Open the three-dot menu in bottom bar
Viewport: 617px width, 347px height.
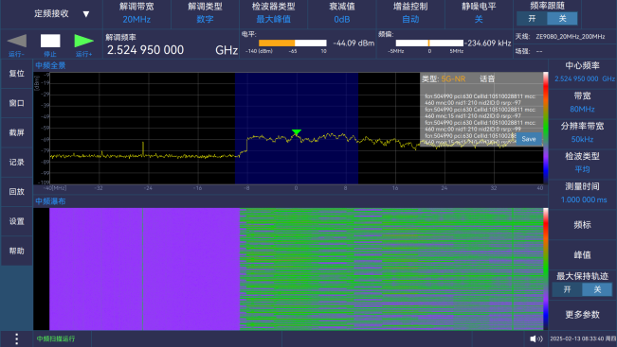click(x=16, y=338)
